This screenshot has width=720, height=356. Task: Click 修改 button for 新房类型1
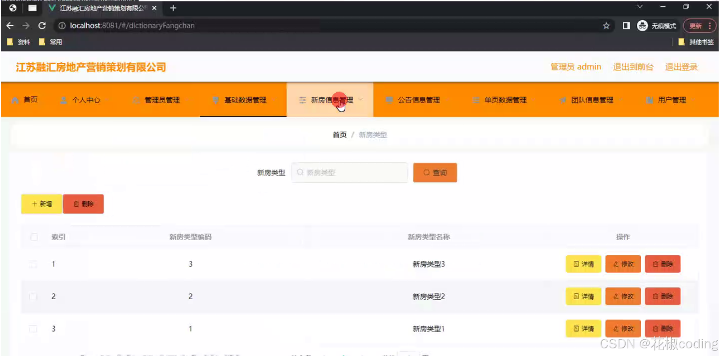pyautogui.click(x=623, y=328)
